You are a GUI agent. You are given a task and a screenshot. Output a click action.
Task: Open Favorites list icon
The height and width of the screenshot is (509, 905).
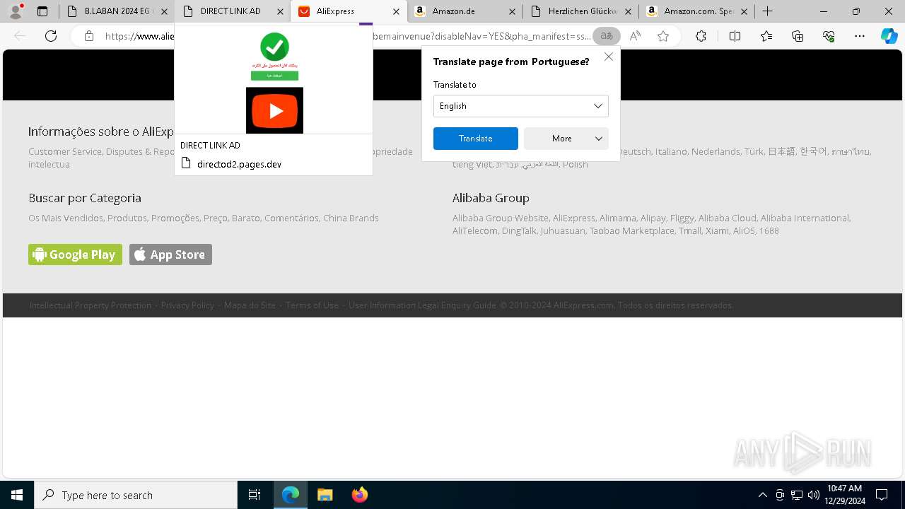coord(766,36)
